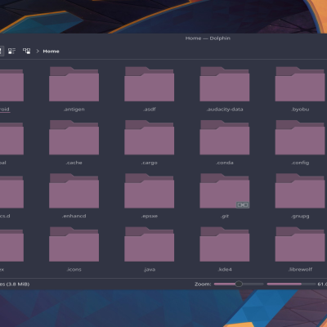This screenshot has width=327, height=327.
Task: Select the .asdf folder icon
Action: click(150, 84)
